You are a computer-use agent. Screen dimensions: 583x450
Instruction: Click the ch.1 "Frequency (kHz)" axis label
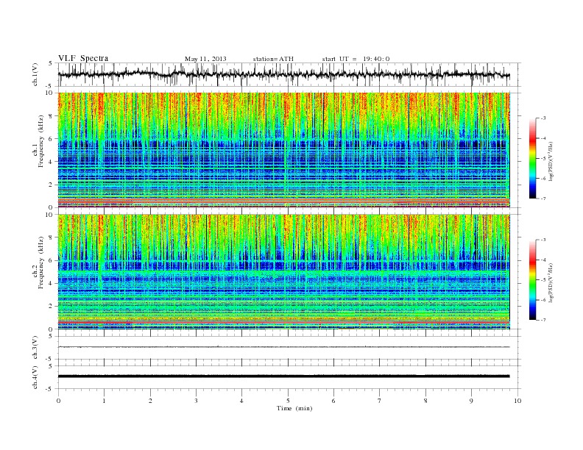41,141
